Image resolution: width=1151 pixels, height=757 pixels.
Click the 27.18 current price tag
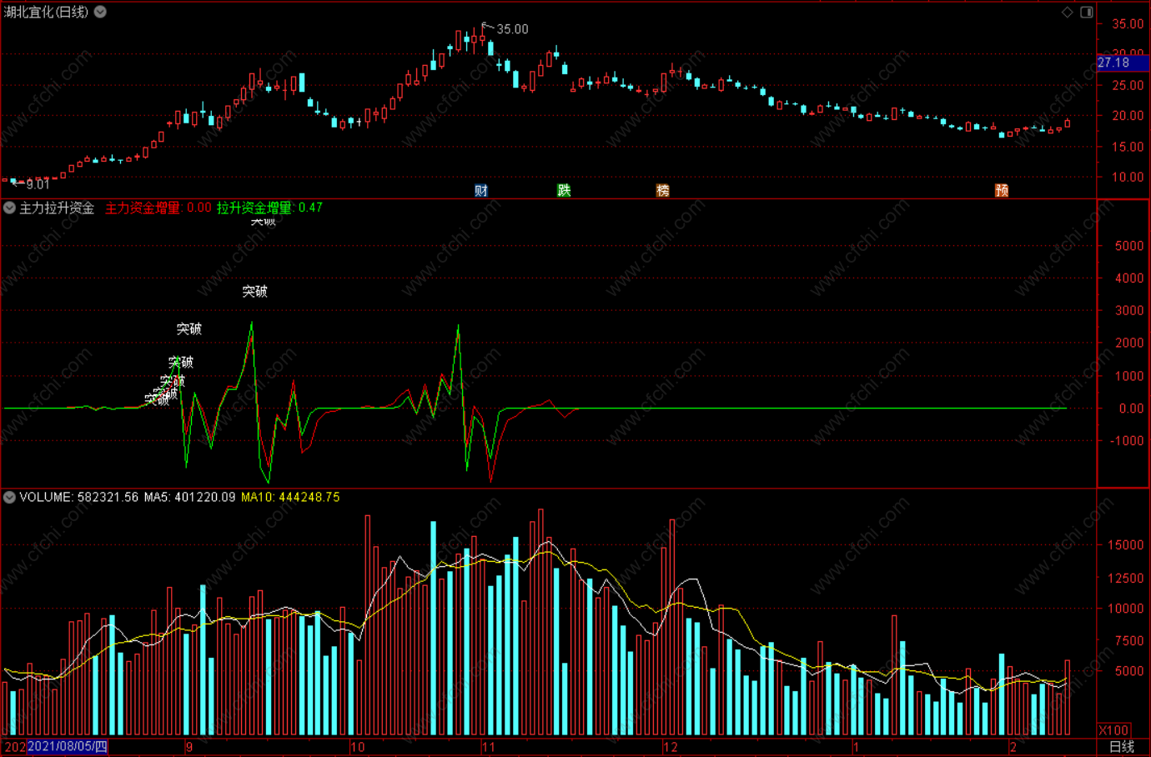(1123, 63)
